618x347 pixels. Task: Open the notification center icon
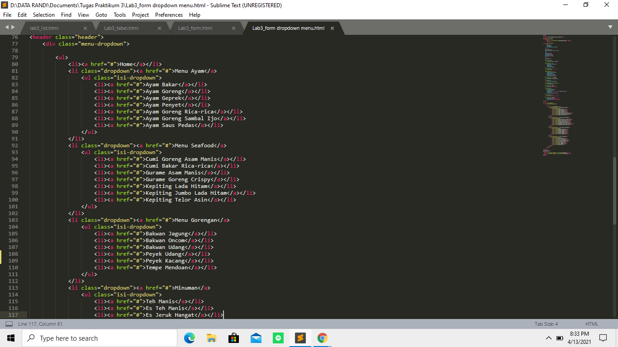coord(603,338)
